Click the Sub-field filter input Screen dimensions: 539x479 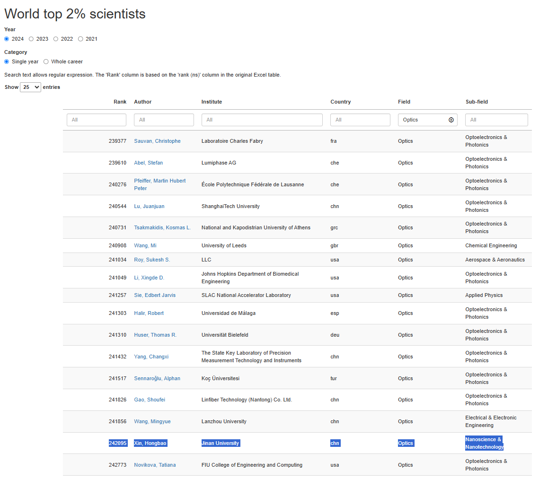point(496,120)
